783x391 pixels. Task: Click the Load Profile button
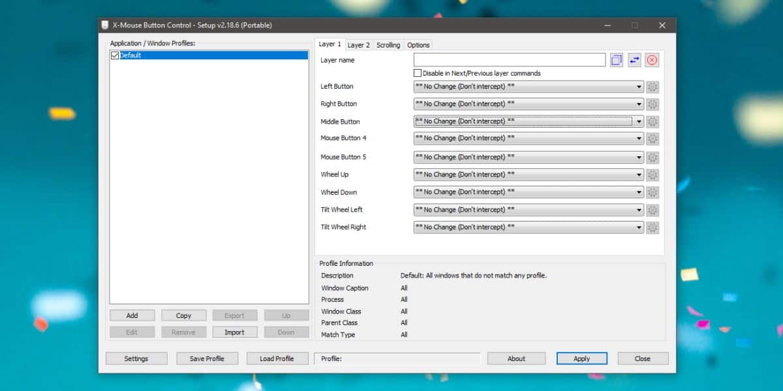point(277,358)
